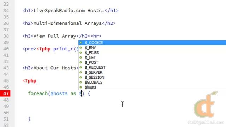Click the variable icon beside $_COOKIE
Image resolution: width=226 pixels, height=127 pixels.
81,43
